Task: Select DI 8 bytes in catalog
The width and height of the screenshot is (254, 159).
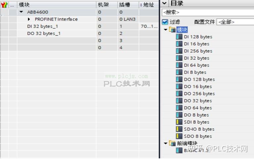Action: point(195,72)
